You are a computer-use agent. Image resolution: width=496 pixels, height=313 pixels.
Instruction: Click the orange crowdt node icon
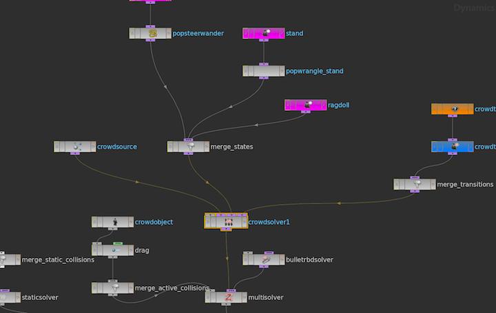pyautogui.click(x=453, y=109)
